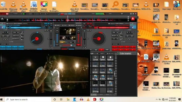
Task: Play the RadioC sample pad
Action: [x=110, y=65]
